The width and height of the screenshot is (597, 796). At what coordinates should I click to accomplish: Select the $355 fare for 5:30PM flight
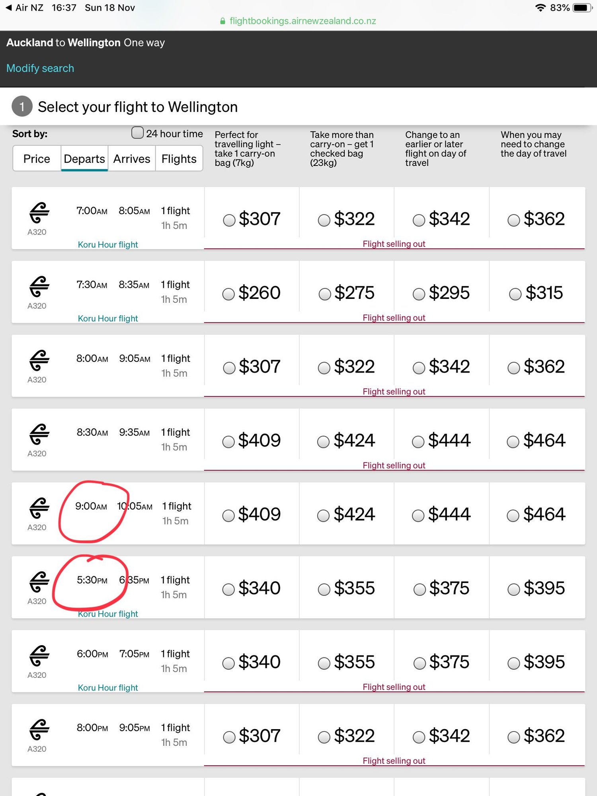click(x=324, y=589)
